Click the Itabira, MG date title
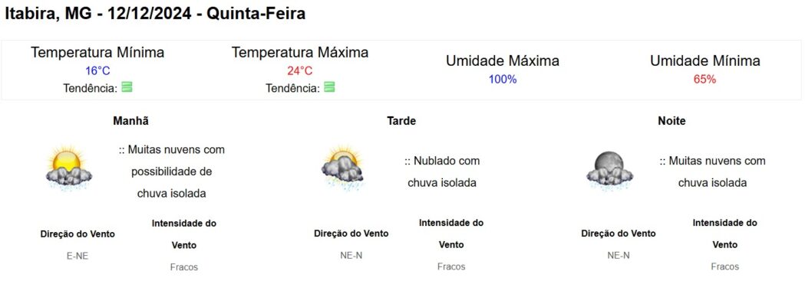This screenshot has width=805, height=281. (155, 14)
